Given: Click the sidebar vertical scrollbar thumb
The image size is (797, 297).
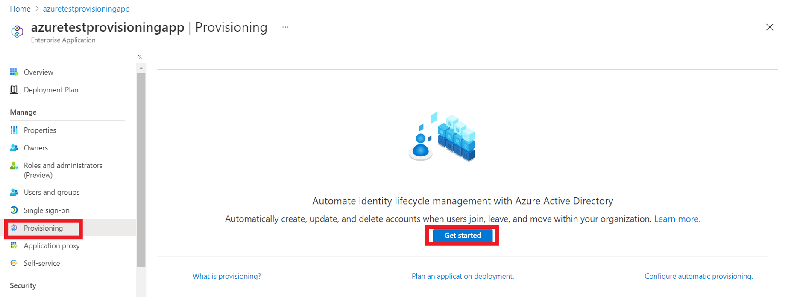Looking at the screenshot, I should click(x=141, y=170).
